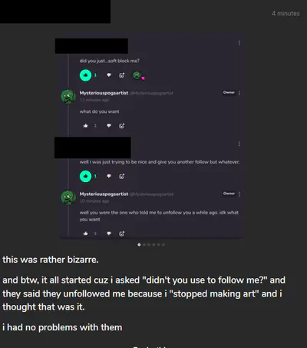Image resolution: width=307 pixels, height=348 pixels.
Task: Dislike the "told me to unfollow" reply
Action: [109, 234]
